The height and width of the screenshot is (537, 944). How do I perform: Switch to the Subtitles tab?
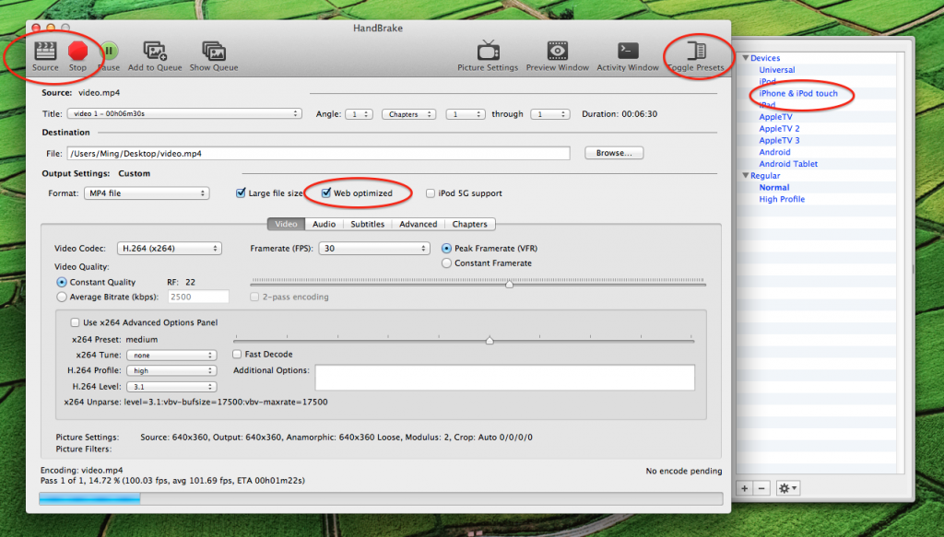click(367, 224)
